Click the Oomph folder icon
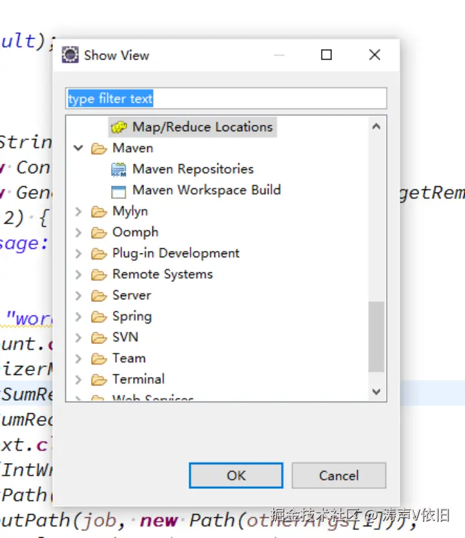This screenshot has height=538, width=465. 99,233
